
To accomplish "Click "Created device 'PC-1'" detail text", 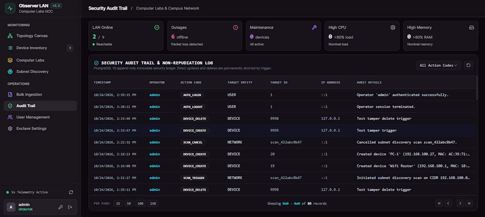I will click(413, 154).
